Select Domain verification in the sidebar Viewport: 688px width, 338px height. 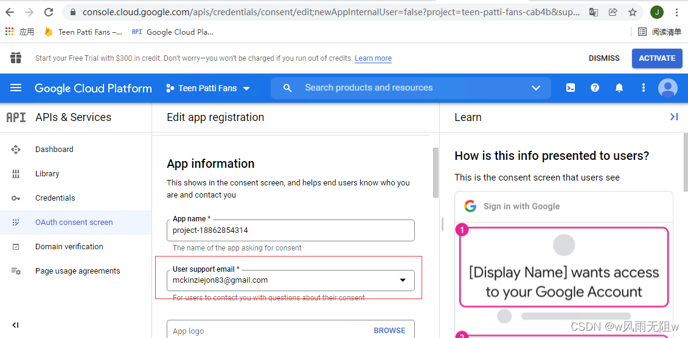tap(69, 247)
